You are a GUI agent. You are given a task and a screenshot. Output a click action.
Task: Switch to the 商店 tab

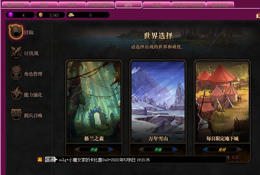(x=157, y=5)
